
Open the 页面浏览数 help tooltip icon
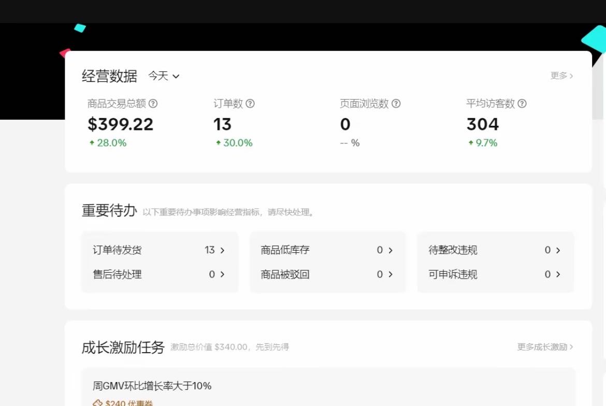click(x=396, y=104)
